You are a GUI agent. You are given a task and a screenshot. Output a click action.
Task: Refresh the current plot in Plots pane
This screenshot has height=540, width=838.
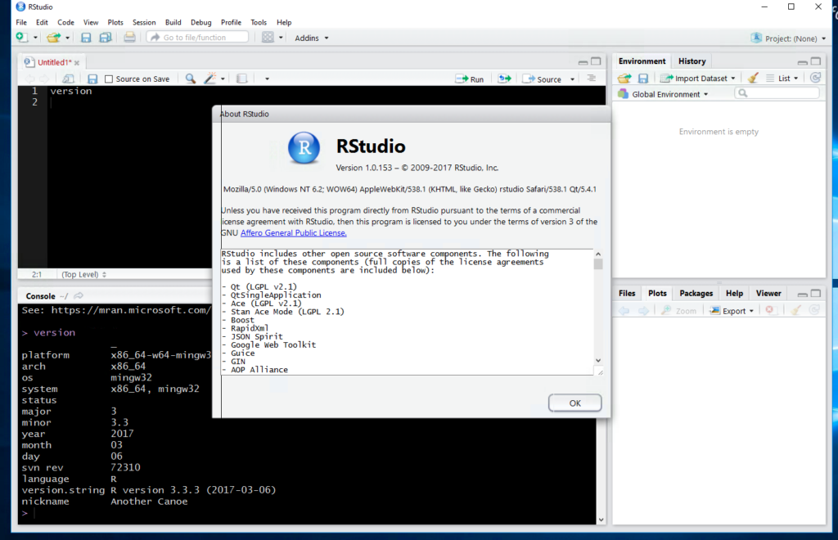click(814, 310)
